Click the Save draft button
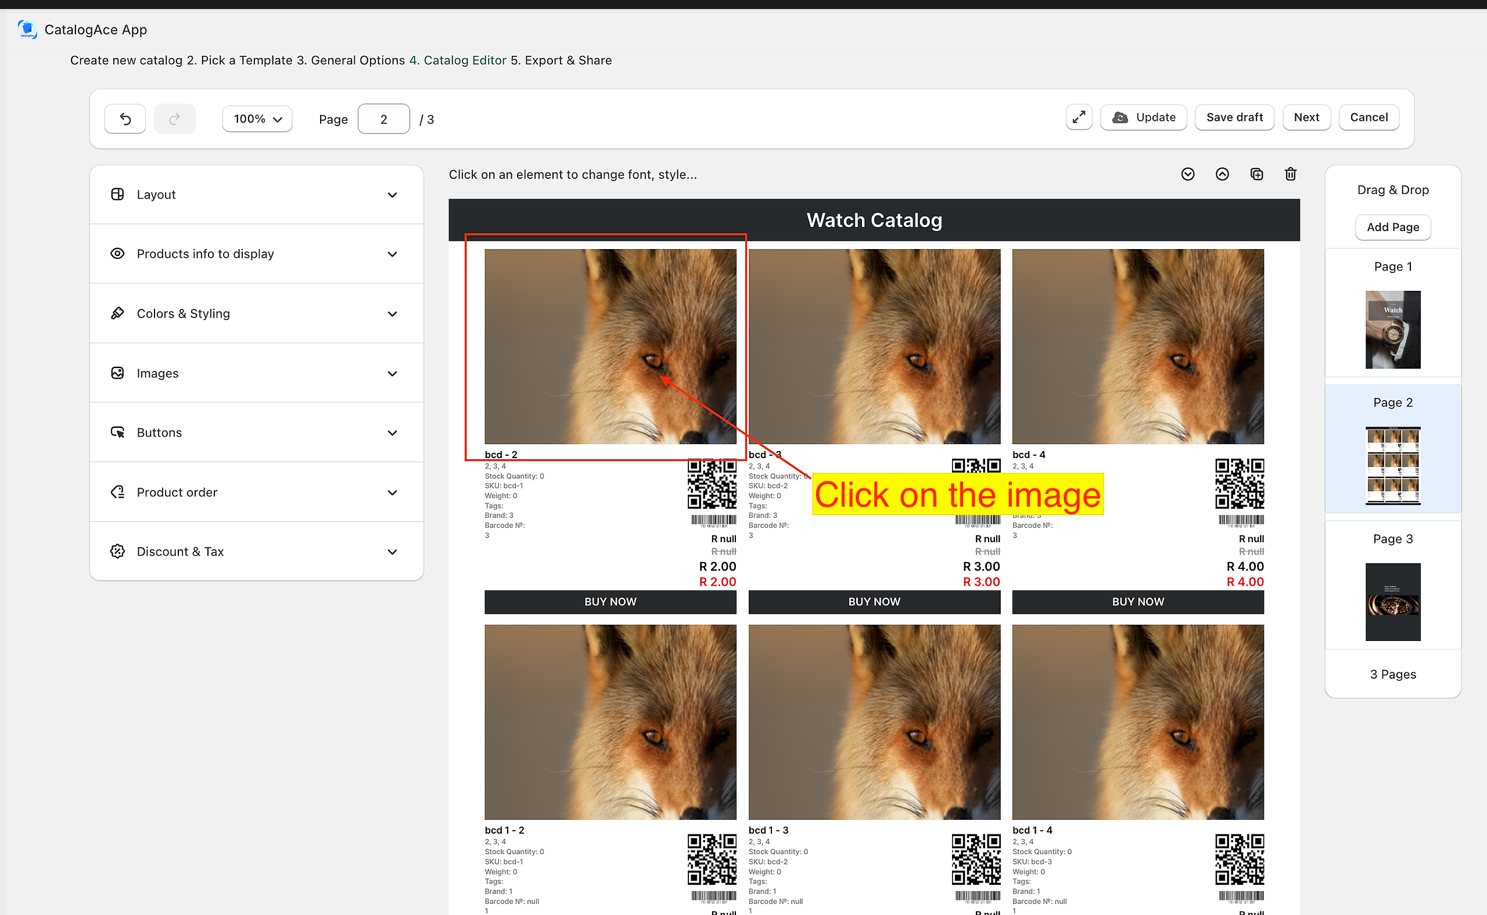1487x915 pixels. coord(1234,117)
